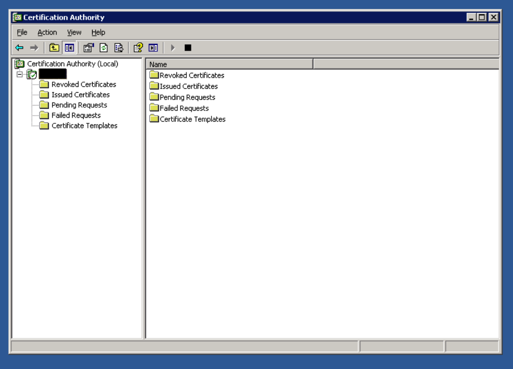
Task: Click the Export List toolbar icon
Action: tap(118, 48)
